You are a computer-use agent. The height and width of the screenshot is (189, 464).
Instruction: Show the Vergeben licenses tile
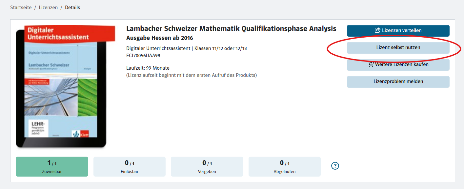(x=207, y=166)
